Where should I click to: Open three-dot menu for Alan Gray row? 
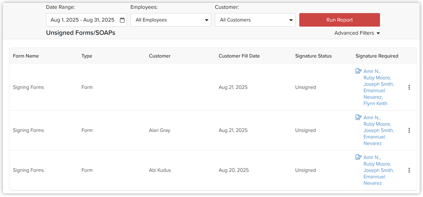(409, 130)
